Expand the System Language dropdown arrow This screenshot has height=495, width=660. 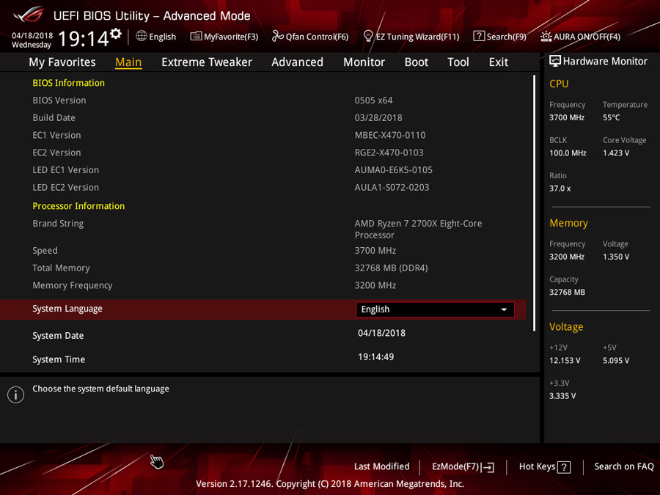click(x=504, y=309)
